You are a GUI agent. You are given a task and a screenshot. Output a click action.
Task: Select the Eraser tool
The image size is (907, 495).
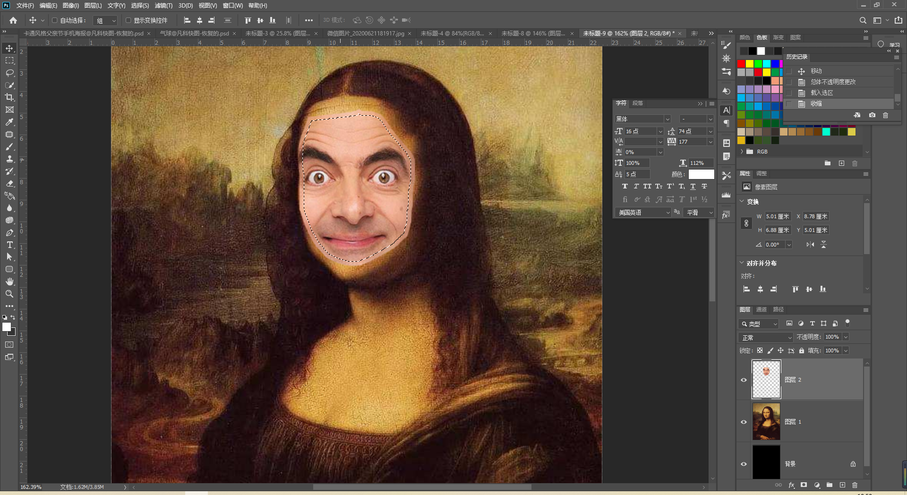[9, 183]
